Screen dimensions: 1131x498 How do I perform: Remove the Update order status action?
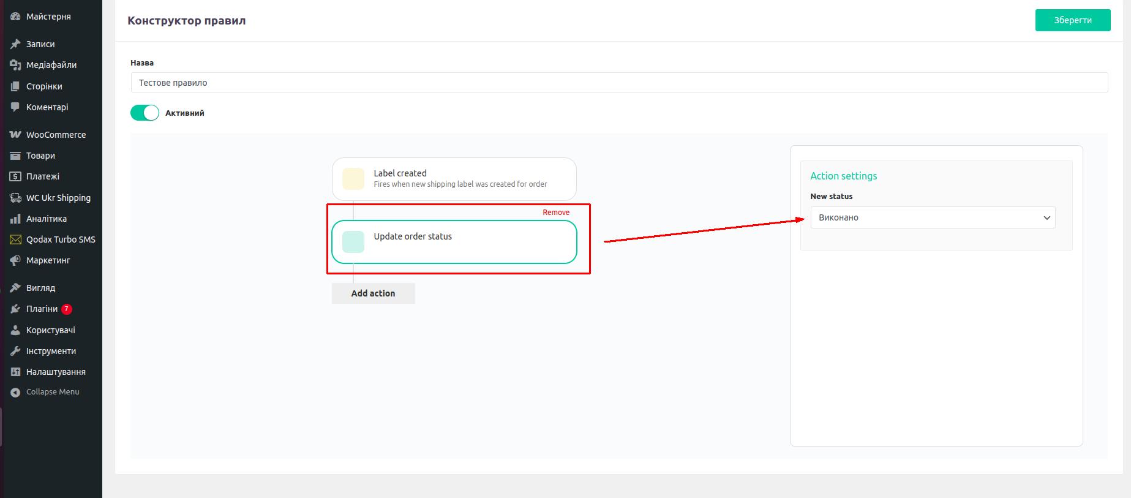click(555, 213)
